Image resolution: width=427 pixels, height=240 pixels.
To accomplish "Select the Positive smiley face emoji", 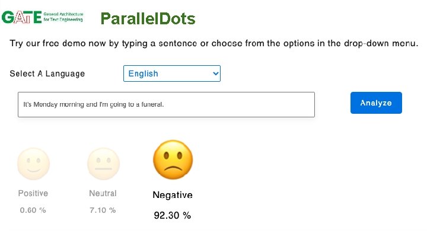I will pyautogui.click(x=33, y=164).
